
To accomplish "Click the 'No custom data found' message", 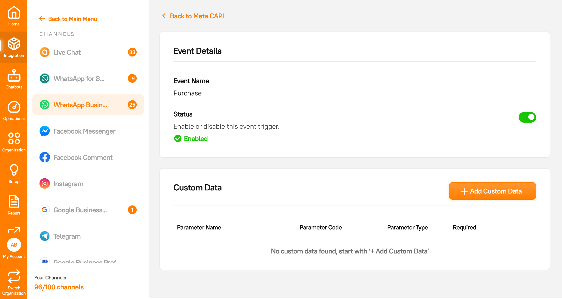I will pos(350,251).
